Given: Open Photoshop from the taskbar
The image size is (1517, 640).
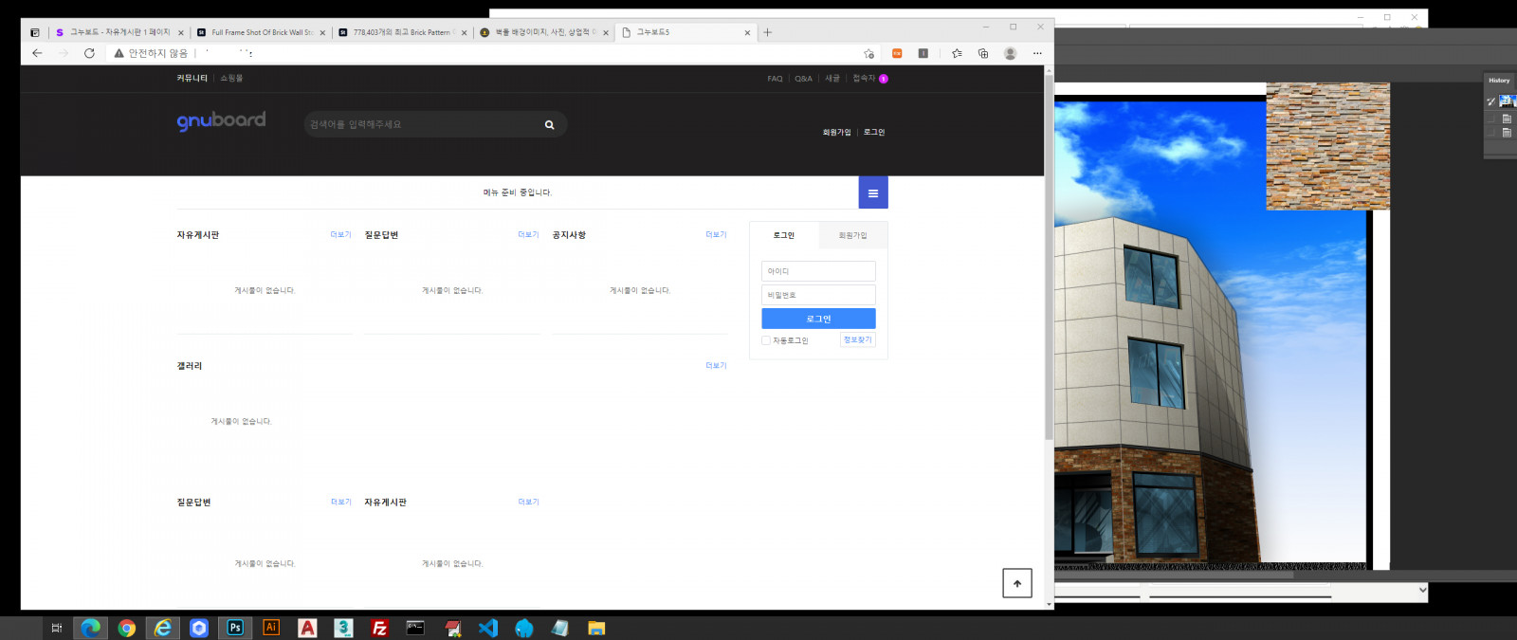Looking at the screenshot, I should point(235,628).
